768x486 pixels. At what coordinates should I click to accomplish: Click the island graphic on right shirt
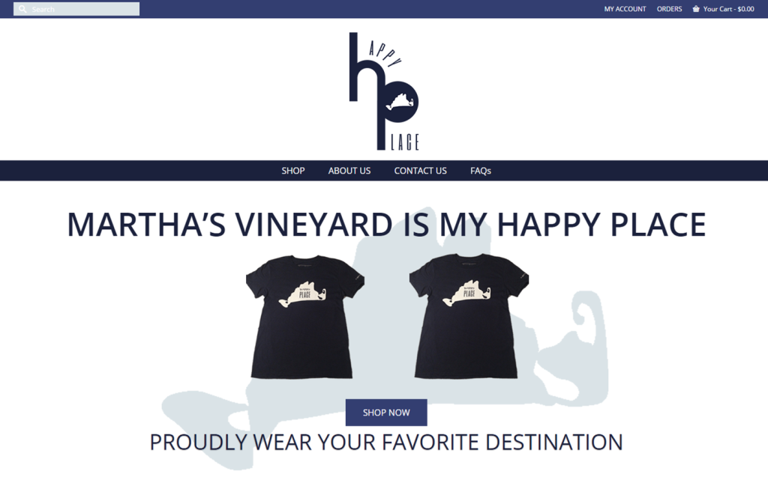click(466, 294)
